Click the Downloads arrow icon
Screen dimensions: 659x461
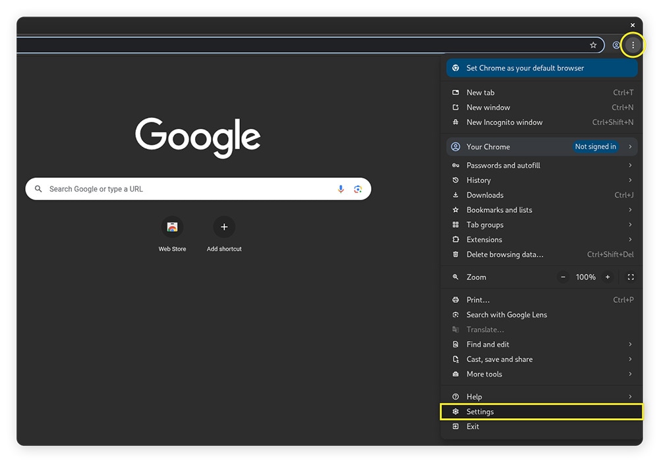pyautogui.click(x=455, y=195)
